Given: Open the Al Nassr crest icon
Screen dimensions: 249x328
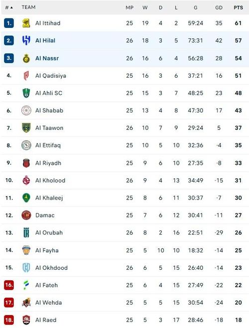Looking at the screenshot, I should point(26,58).
